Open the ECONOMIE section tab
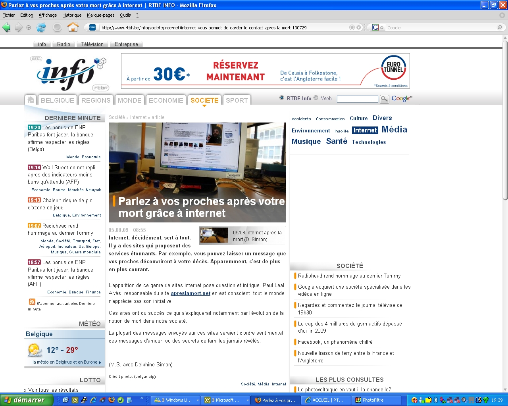This screenshot has height=406, width=508. tap(166, 100)
